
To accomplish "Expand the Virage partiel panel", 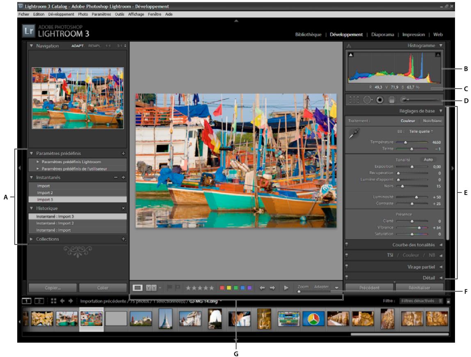I will pyautogui.click(x=441, y=267).
